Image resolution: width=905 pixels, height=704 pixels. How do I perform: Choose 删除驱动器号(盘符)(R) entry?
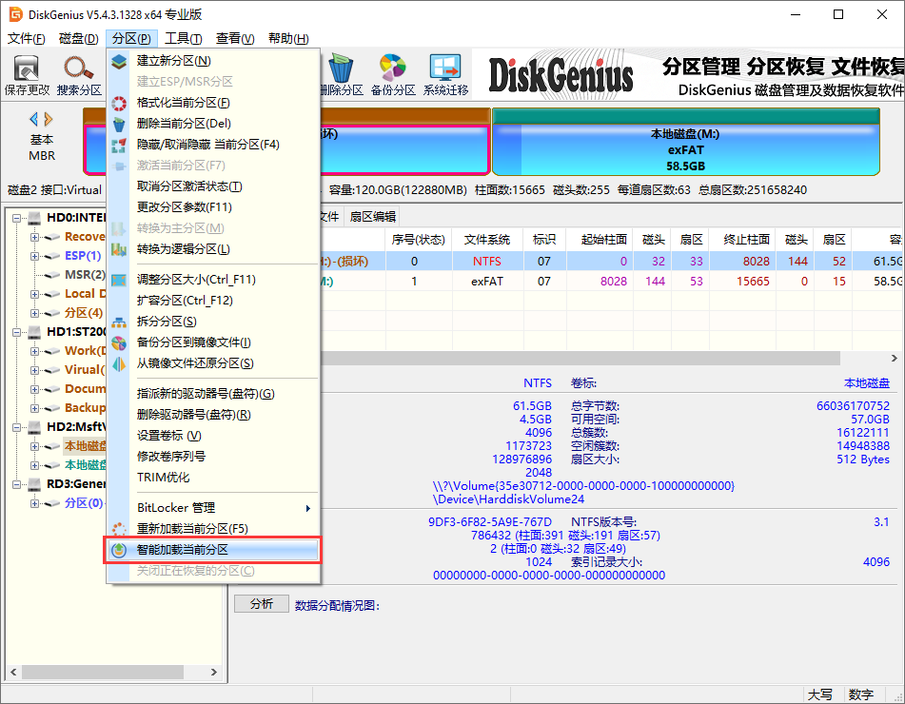[212, 415]
